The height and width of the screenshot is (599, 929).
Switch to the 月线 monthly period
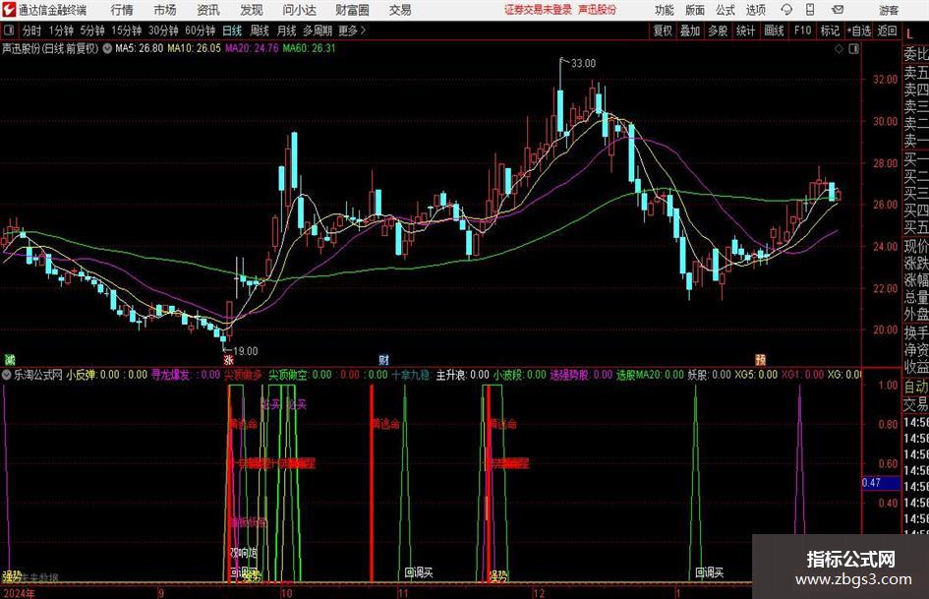(286, 30)
